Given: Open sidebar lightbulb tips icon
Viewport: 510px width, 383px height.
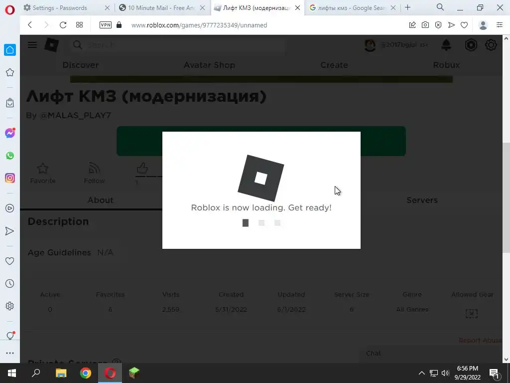Looking at the screenshot, I should [10, 336].
